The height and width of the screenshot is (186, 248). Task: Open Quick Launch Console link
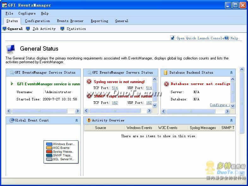tap(200, 38)
